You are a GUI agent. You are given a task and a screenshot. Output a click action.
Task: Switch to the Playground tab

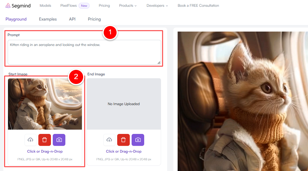[16, 19]
